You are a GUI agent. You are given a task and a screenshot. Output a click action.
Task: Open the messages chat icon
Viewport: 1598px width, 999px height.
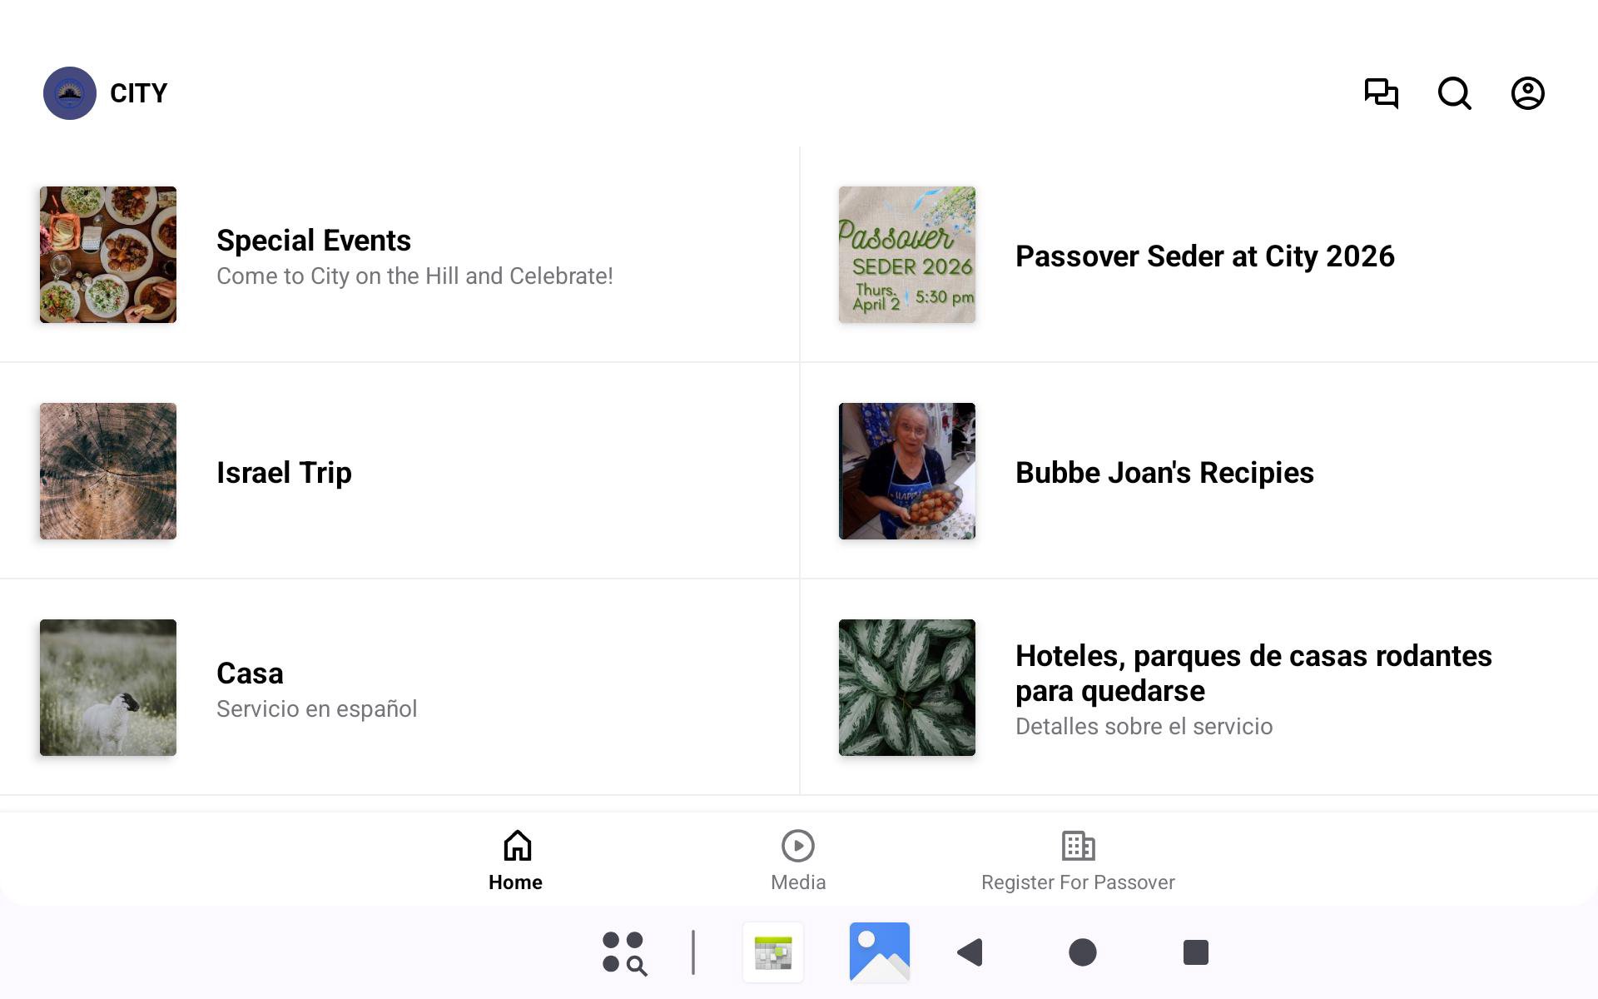(x=1381, y=93)
